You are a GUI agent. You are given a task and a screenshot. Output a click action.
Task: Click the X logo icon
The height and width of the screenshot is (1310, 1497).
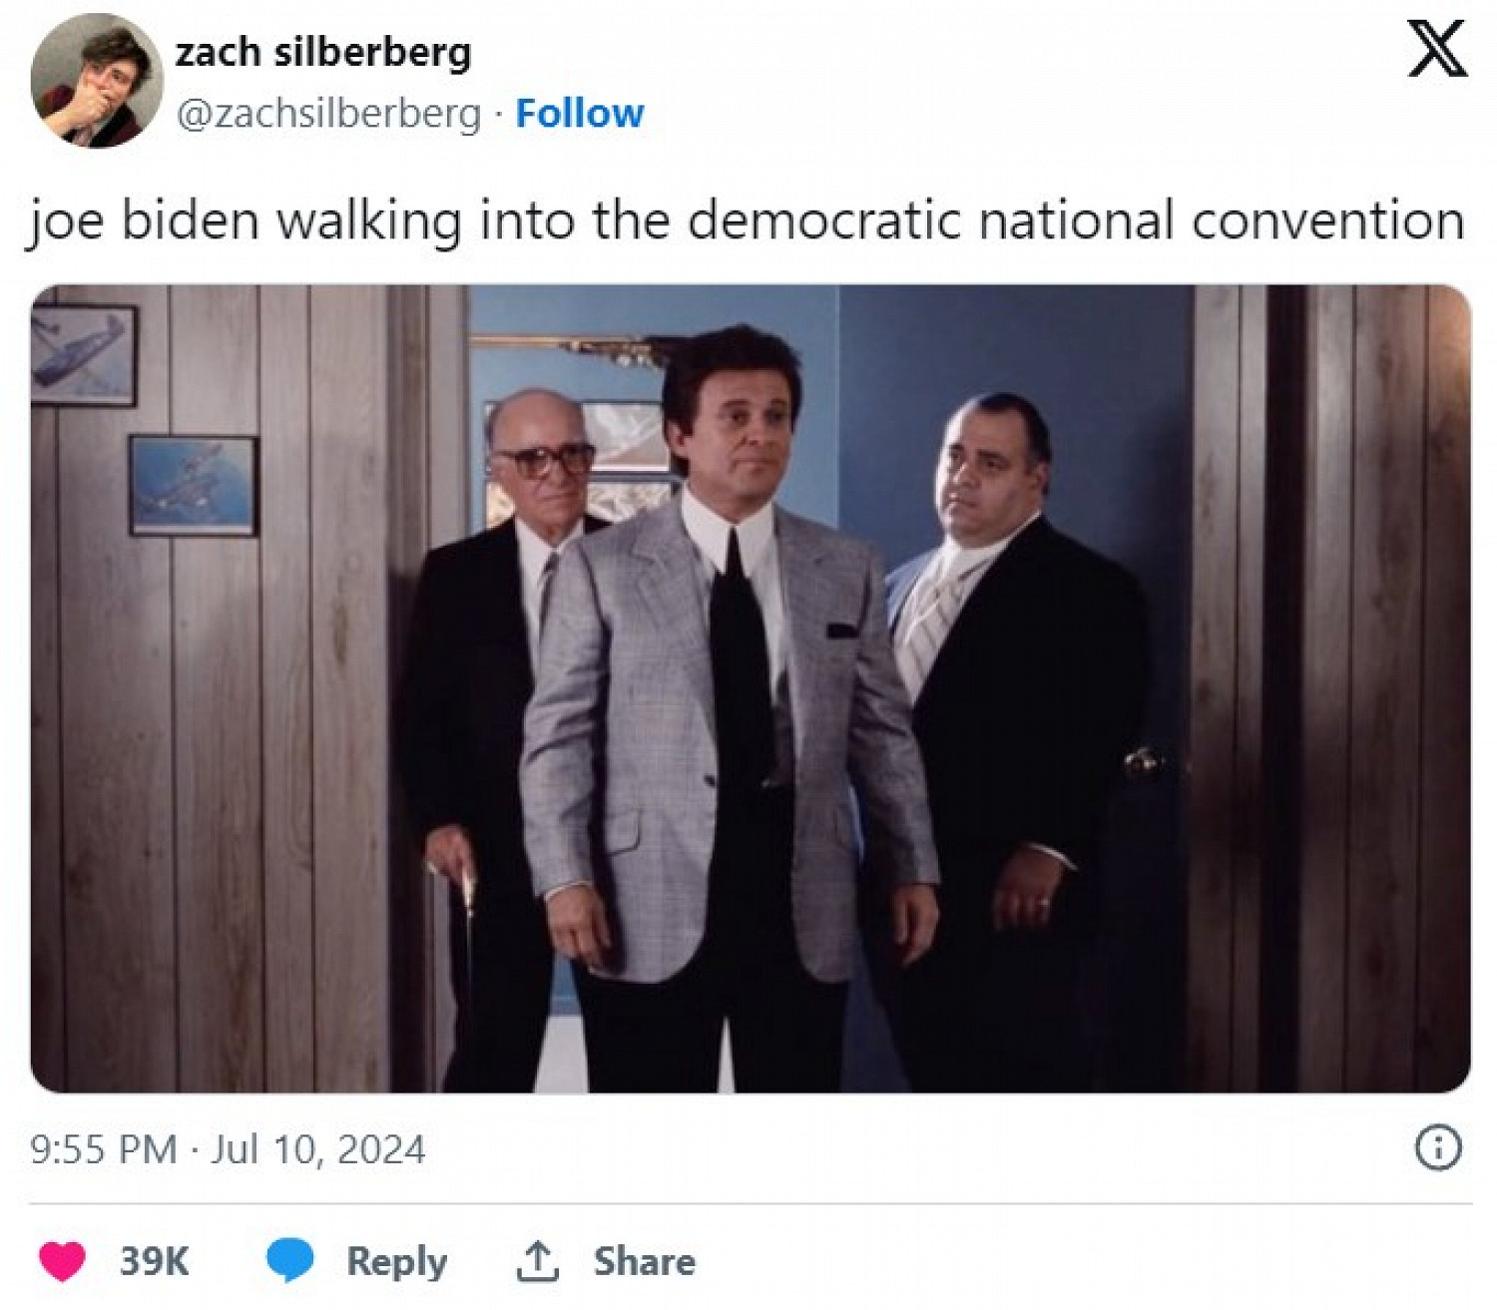pos(1437,48)
